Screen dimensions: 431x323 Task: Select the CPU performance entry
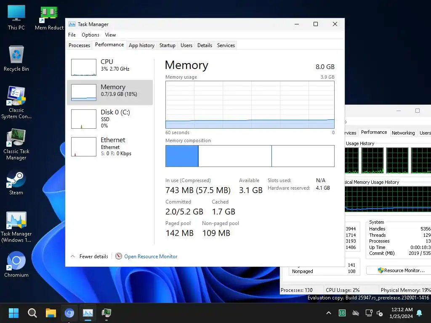(110, 67)
